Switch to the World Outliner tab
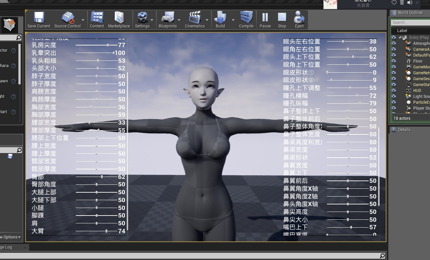 click(410, 13)
